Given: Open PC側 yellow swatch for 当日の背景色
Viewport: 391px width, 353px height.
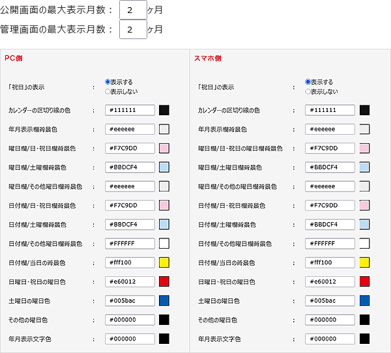Looking at the screenshot, I should [x=164, y=263].
